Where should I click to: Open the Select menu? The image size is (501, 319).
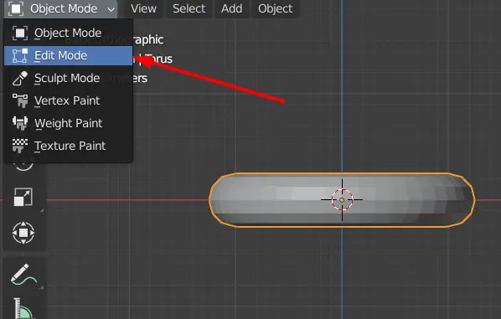pos(189,8)
